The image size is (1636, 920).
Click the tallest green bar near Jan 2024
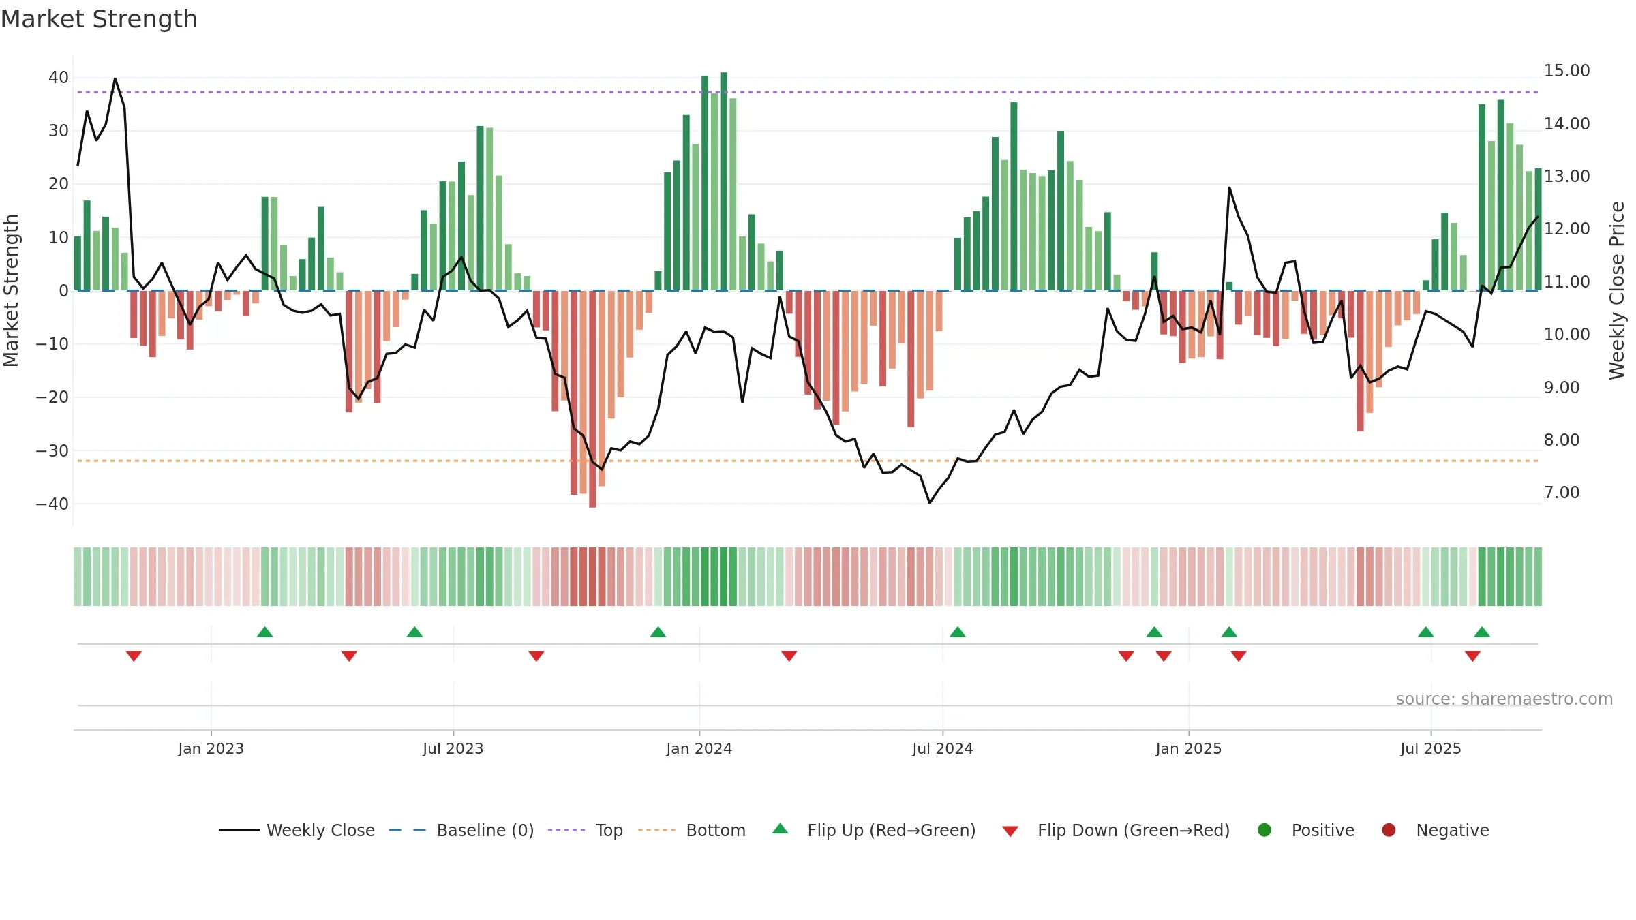723,181
